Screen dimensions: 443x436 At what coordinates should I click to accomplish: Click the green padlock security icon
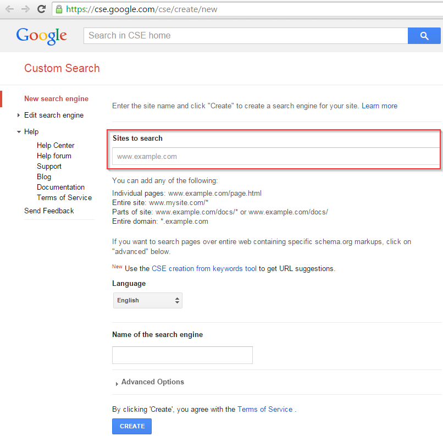pos(59,9)
